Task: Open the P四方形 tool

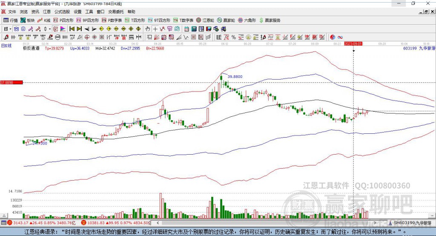Action: point(63,20)
